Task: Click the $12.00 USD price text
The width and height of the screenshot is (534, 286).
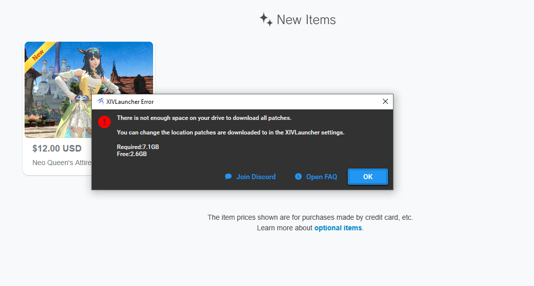Action: pyautogui.click(x=57, y=149)
